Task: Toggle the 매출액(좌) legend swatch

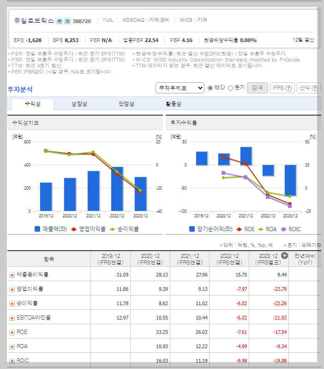Action: click(37, 229)
